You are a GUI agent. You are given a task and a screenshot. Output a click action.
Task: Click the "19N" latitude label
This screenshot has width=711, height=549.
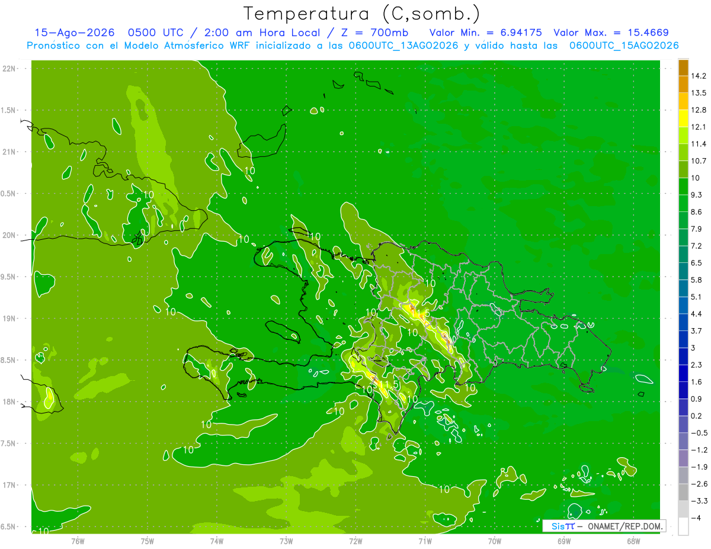10,319
